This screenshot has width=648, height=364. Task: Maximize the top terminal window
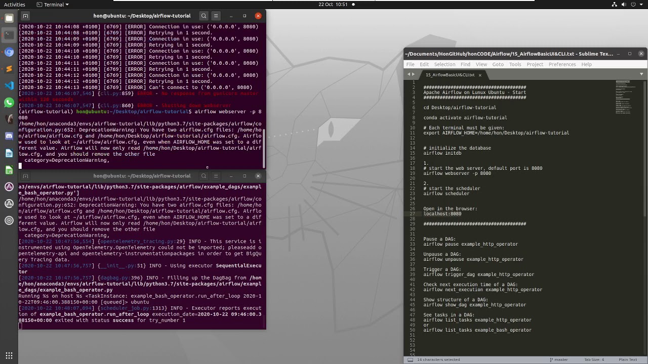(244, 16)
